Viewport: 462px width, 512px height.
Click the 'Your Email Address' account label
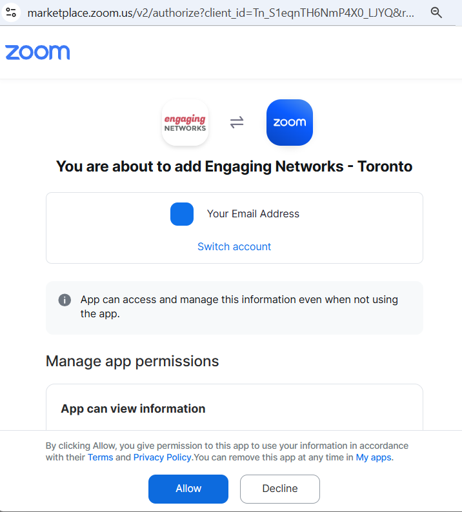tap(253, 214)
